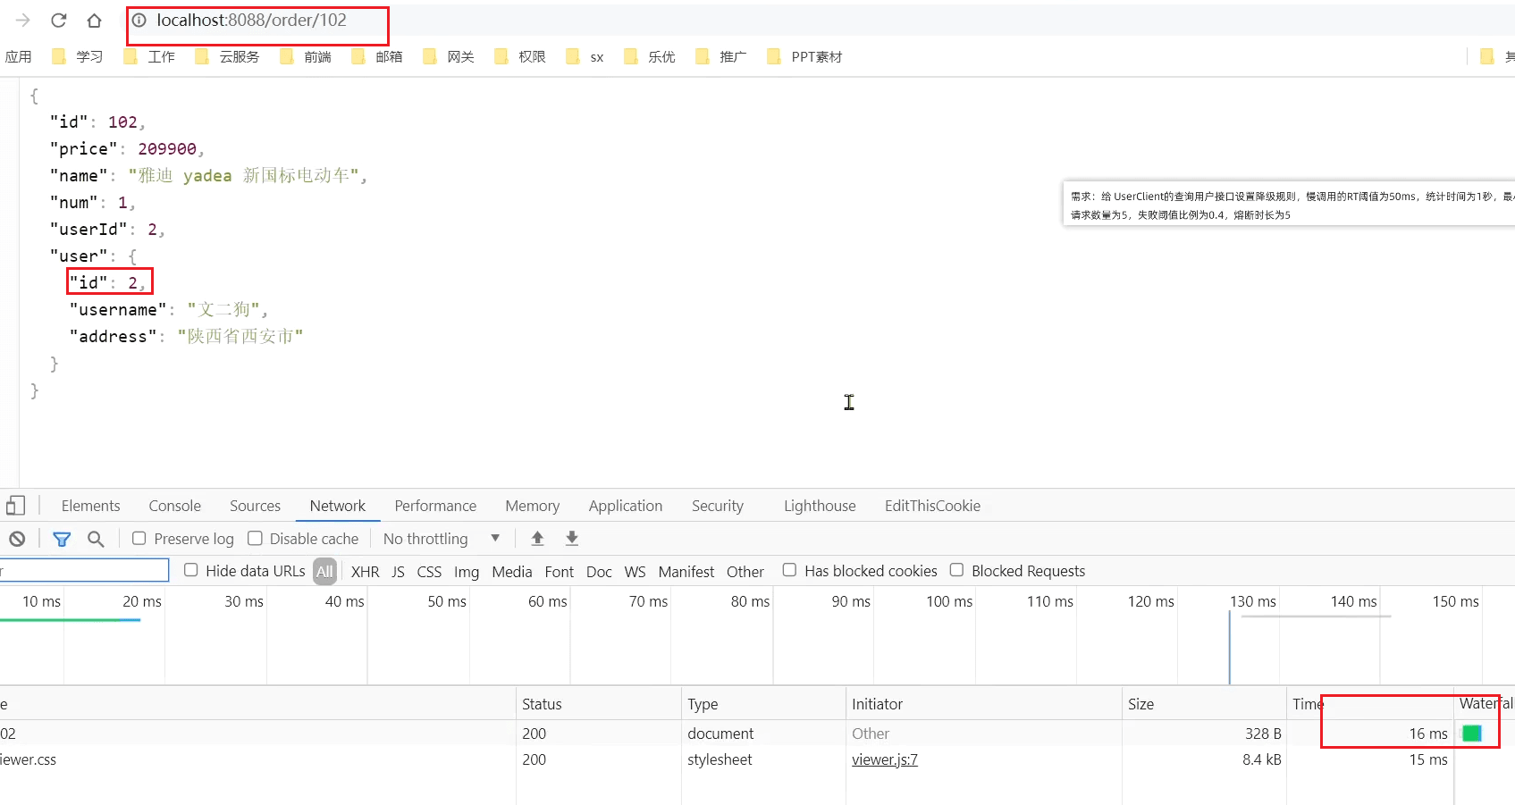
Task: Enable the Preserve log checkbox
Action: tap(139, 539)
